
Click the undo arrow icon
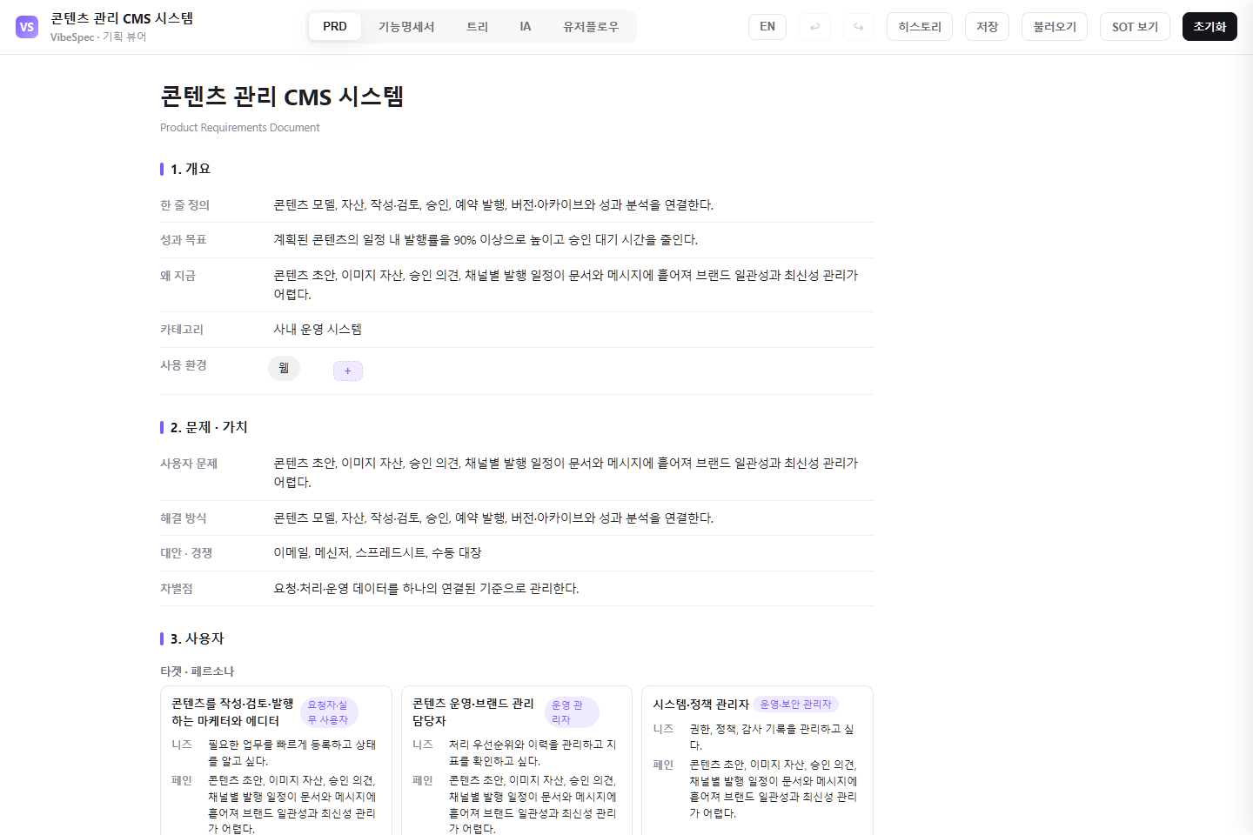(x=814, y=27)
